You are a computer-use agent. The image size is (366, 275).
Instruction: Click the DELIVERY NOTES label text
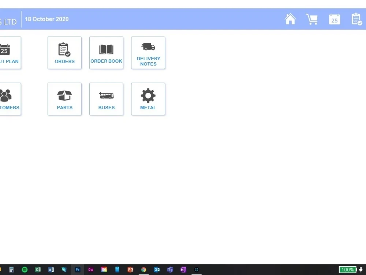[148, 61]
